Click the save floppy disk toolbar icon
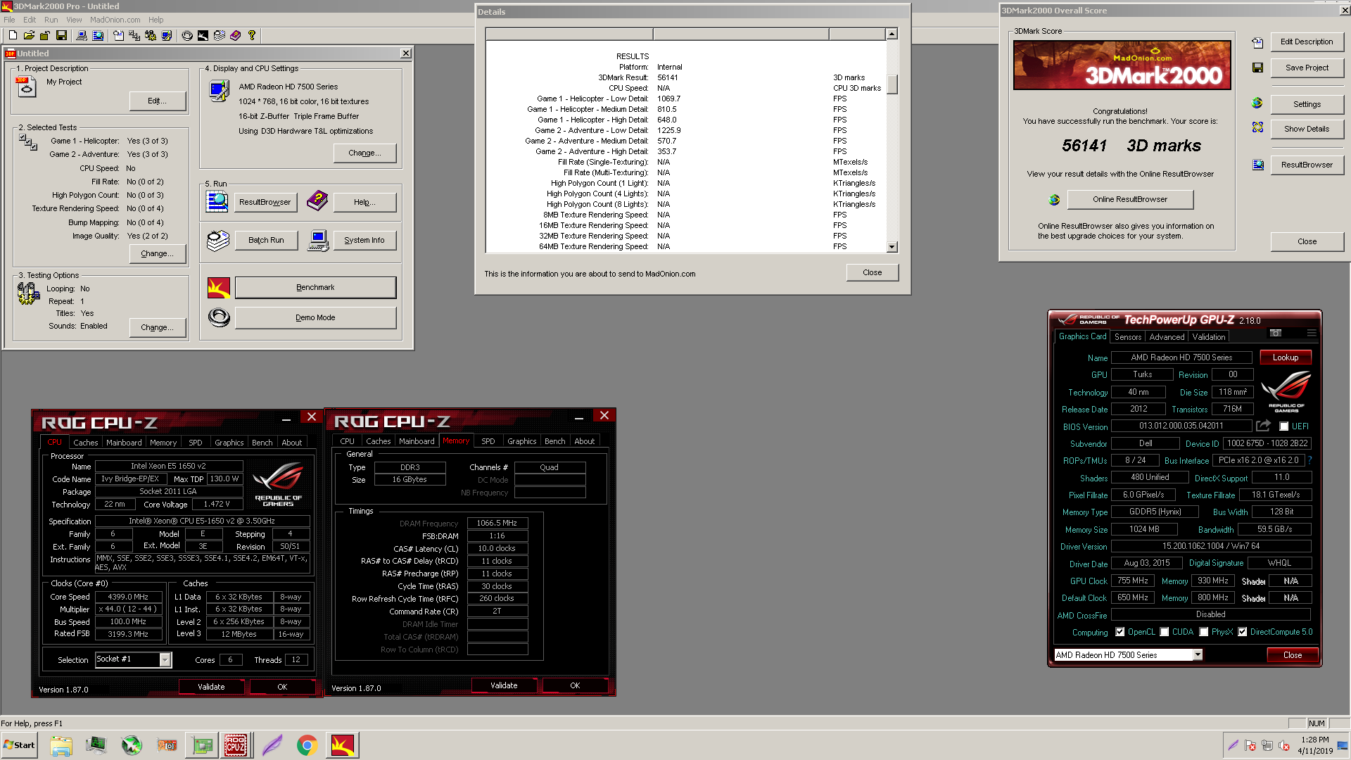The image size is (1351, 760). 61,35
